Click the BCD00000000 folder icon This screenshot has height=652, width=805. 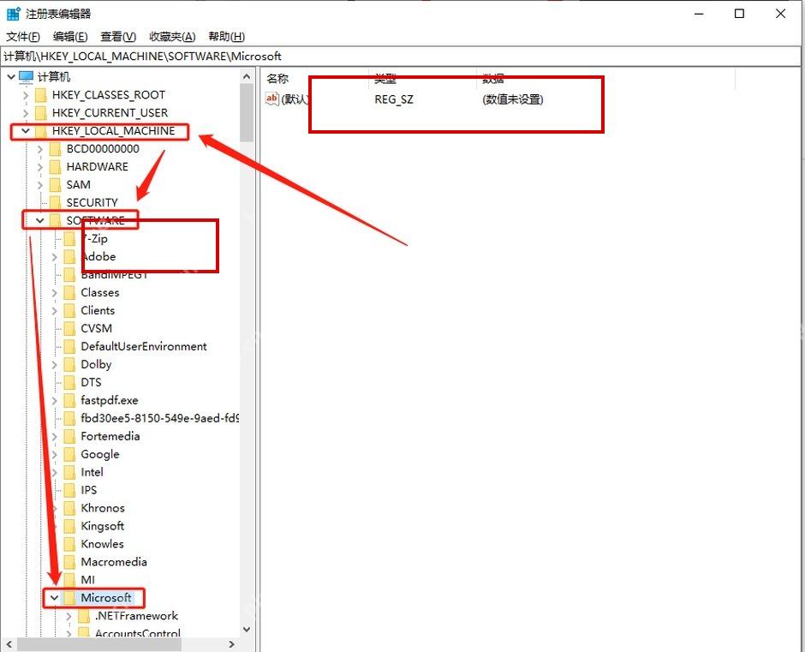click(55, 149)
